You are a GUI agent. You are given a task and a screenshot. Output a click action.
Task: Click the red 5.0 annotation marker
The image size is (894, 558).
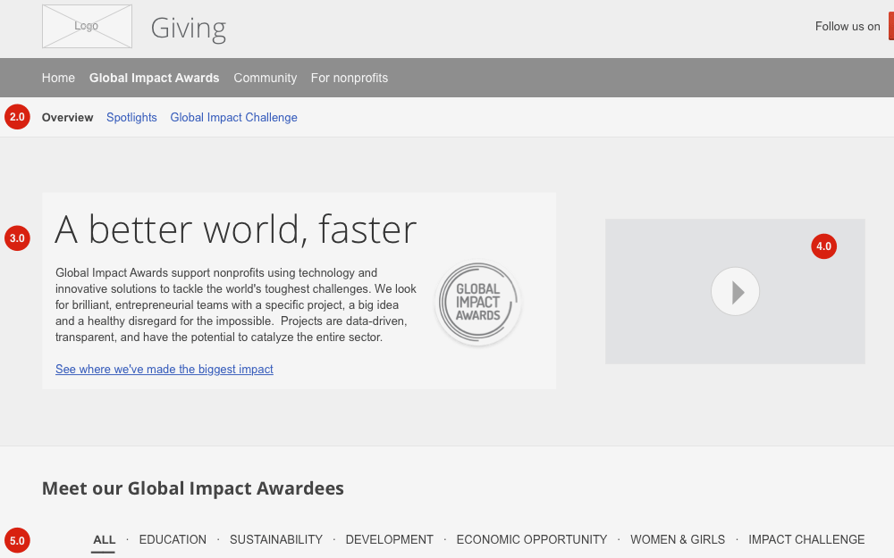tap(17, 540)
